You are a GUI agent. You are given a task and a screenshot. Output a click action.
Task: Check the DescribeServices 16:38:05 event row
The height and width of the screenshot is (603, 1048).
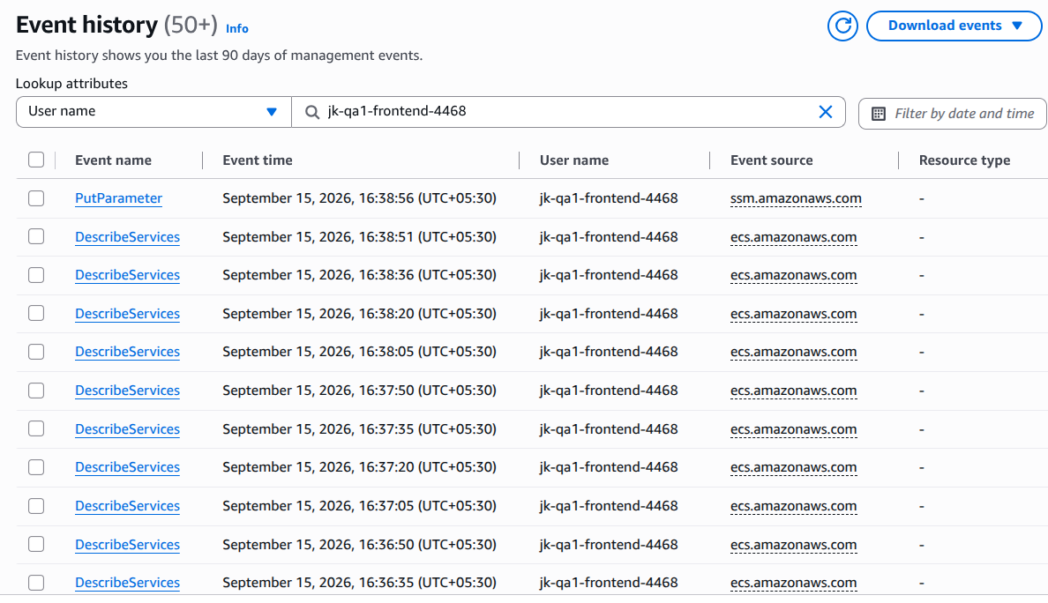pyautogui.click(x=36, y=352)
